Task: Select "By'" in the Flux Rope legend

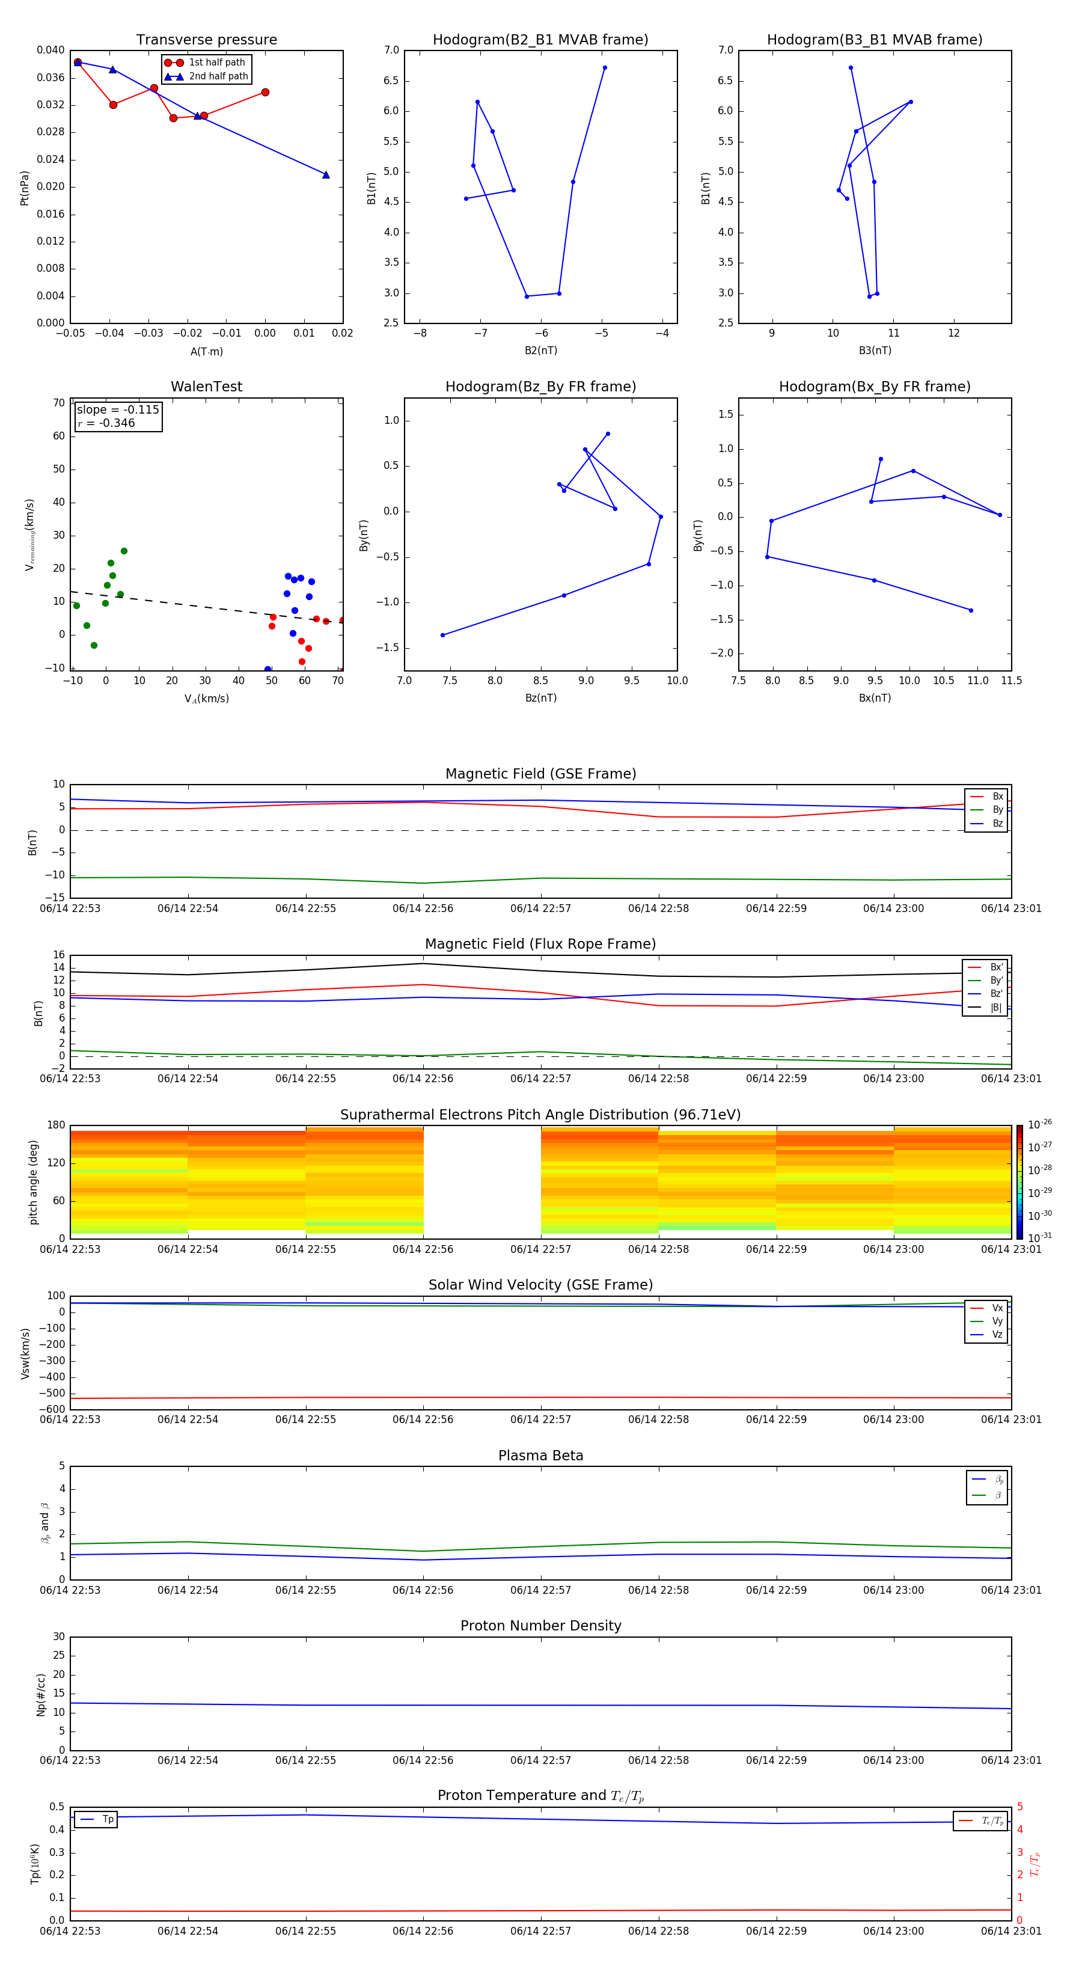Action: point(985,981)
